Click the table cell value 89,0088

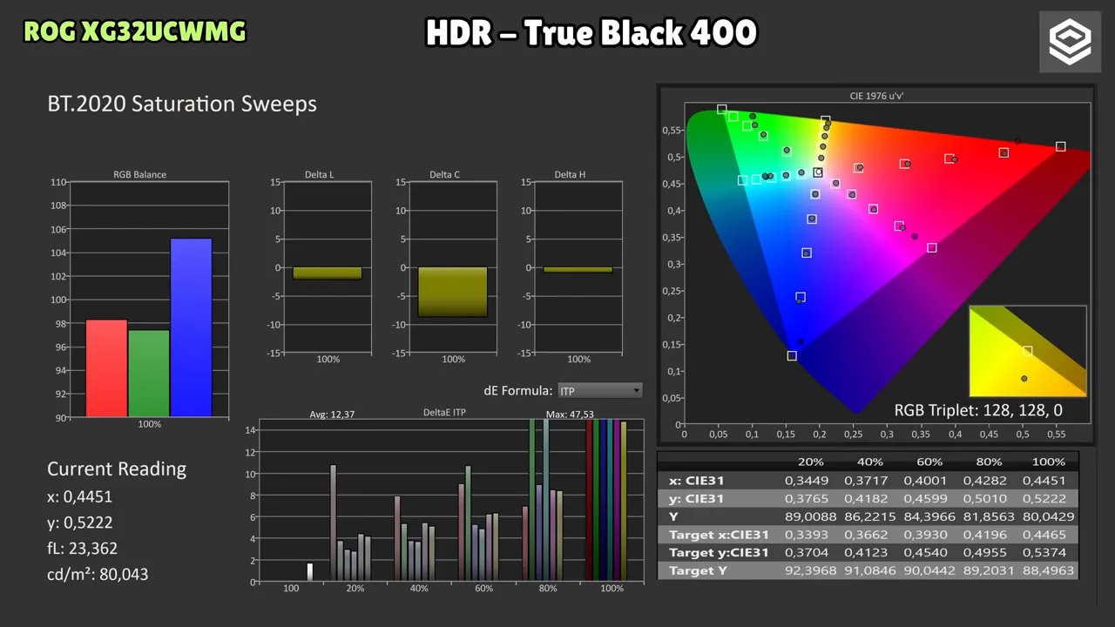point(809,517)
